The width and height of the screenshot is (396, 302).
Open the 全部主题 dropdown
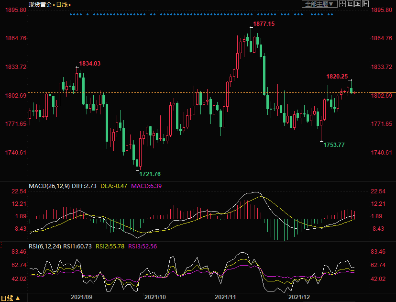coord(319,4)
